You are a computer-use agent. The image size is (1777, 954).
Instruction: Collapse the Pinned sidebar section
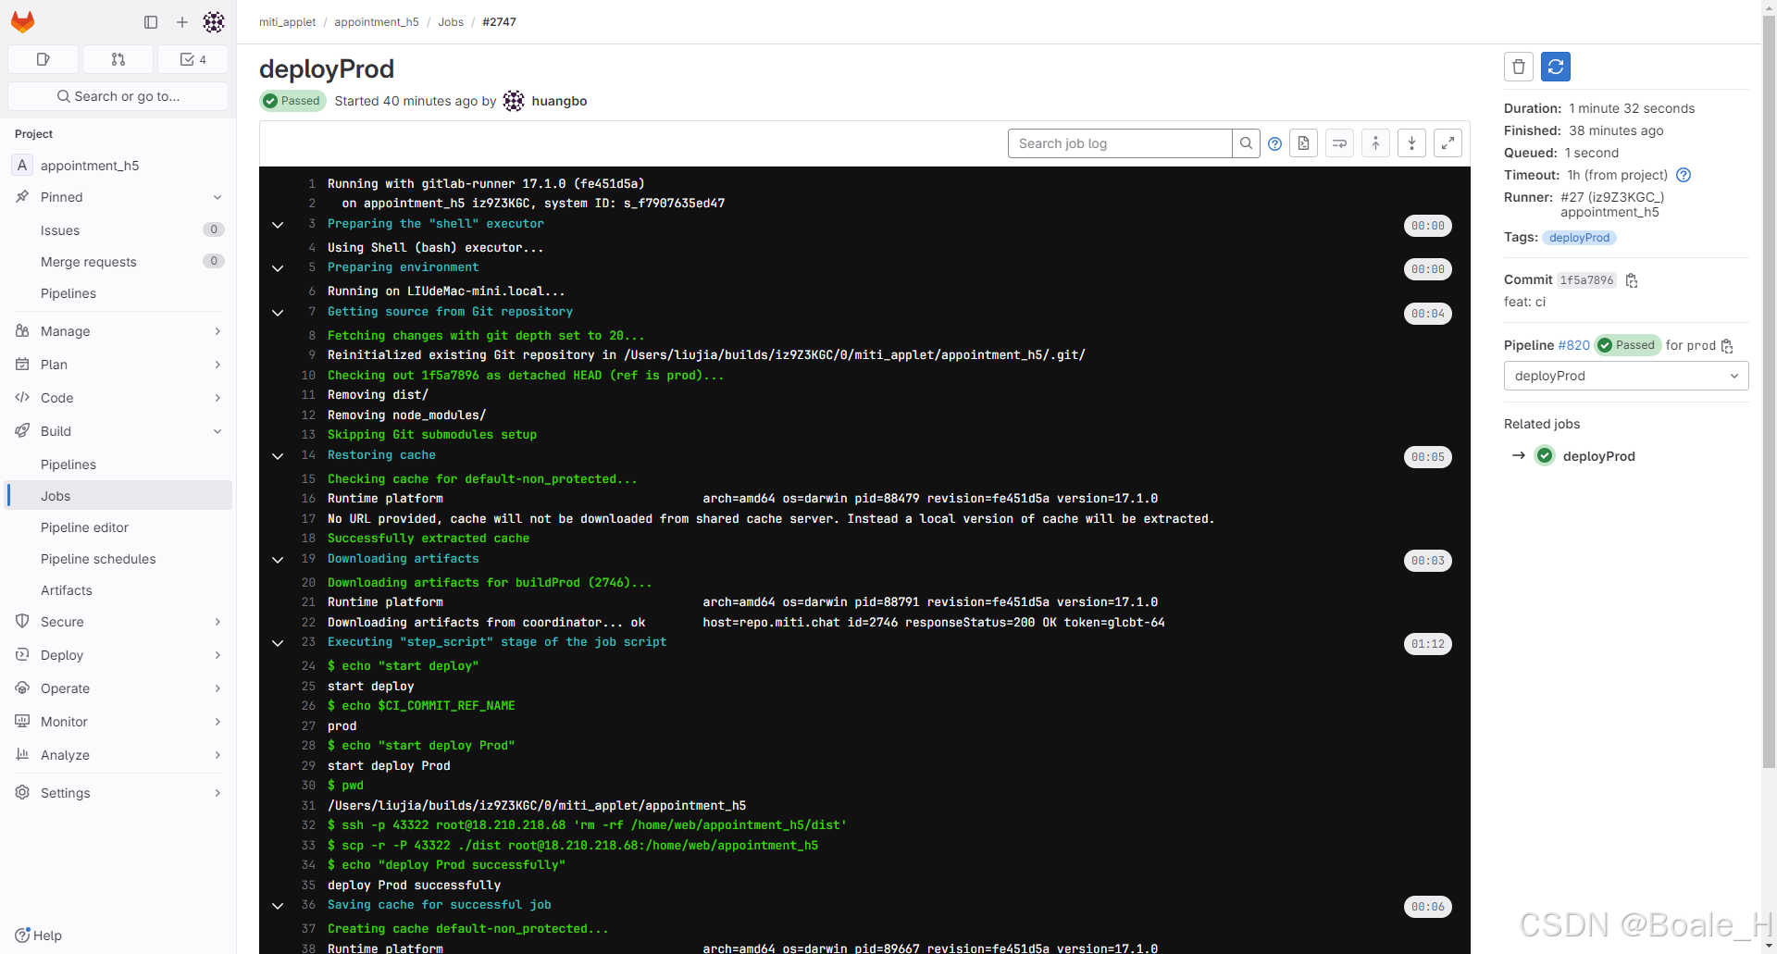(x=118, y=197)
